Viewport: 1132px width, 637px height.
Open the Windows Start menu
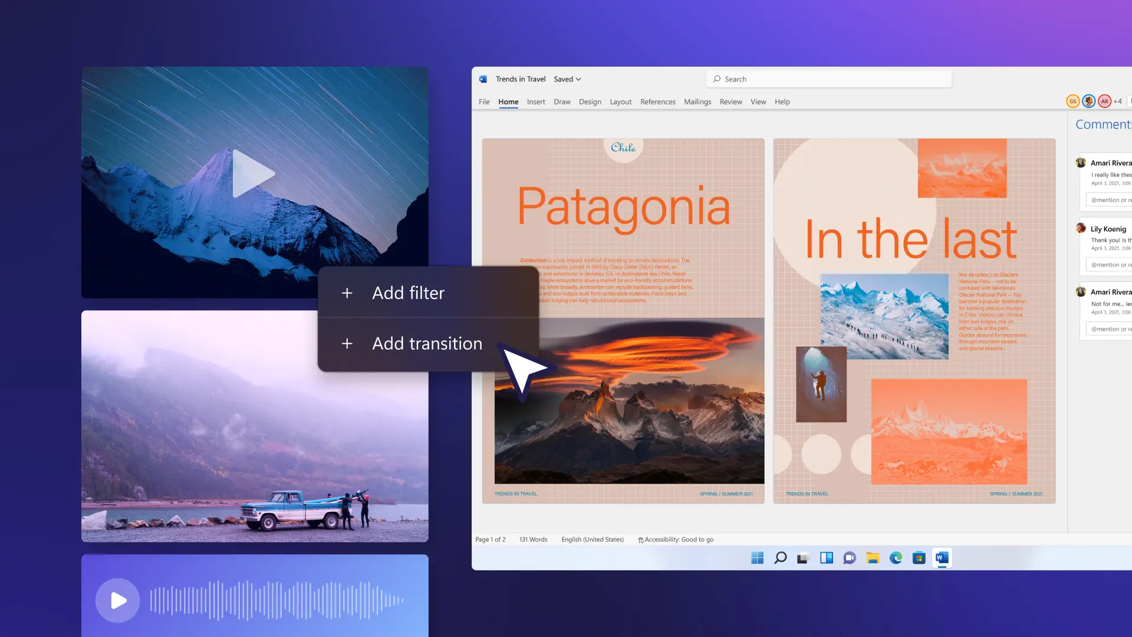757,558
